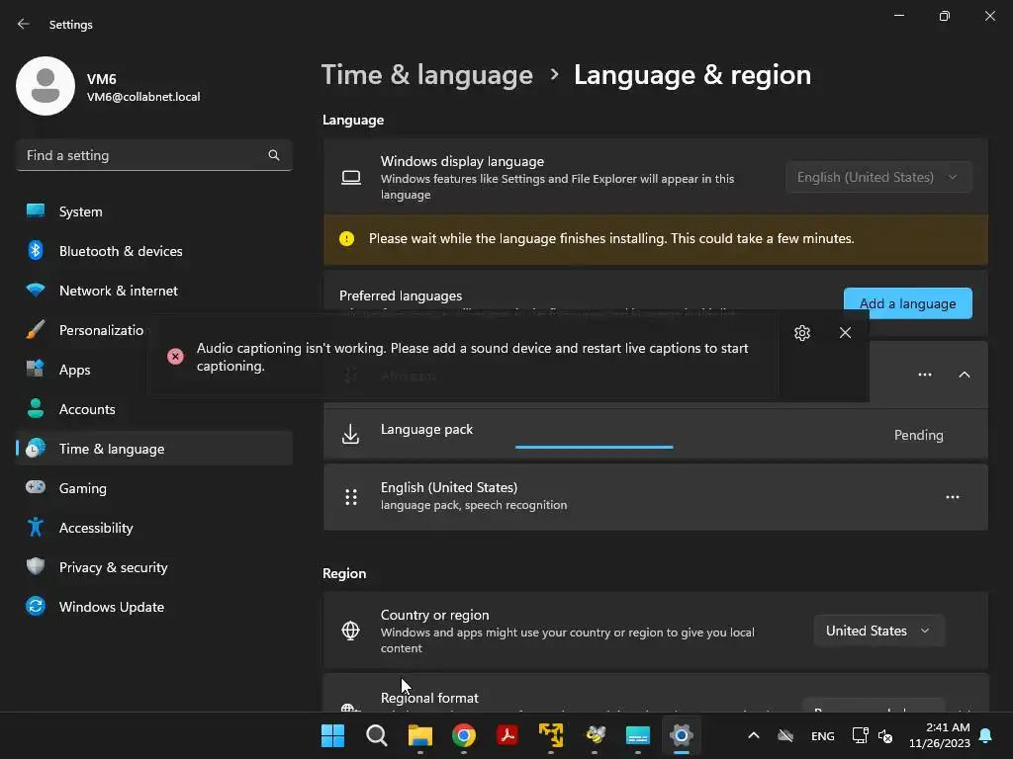Viewport: 1013px width, 759px height.
Task: Open System settings
Action: pos(154,211)
